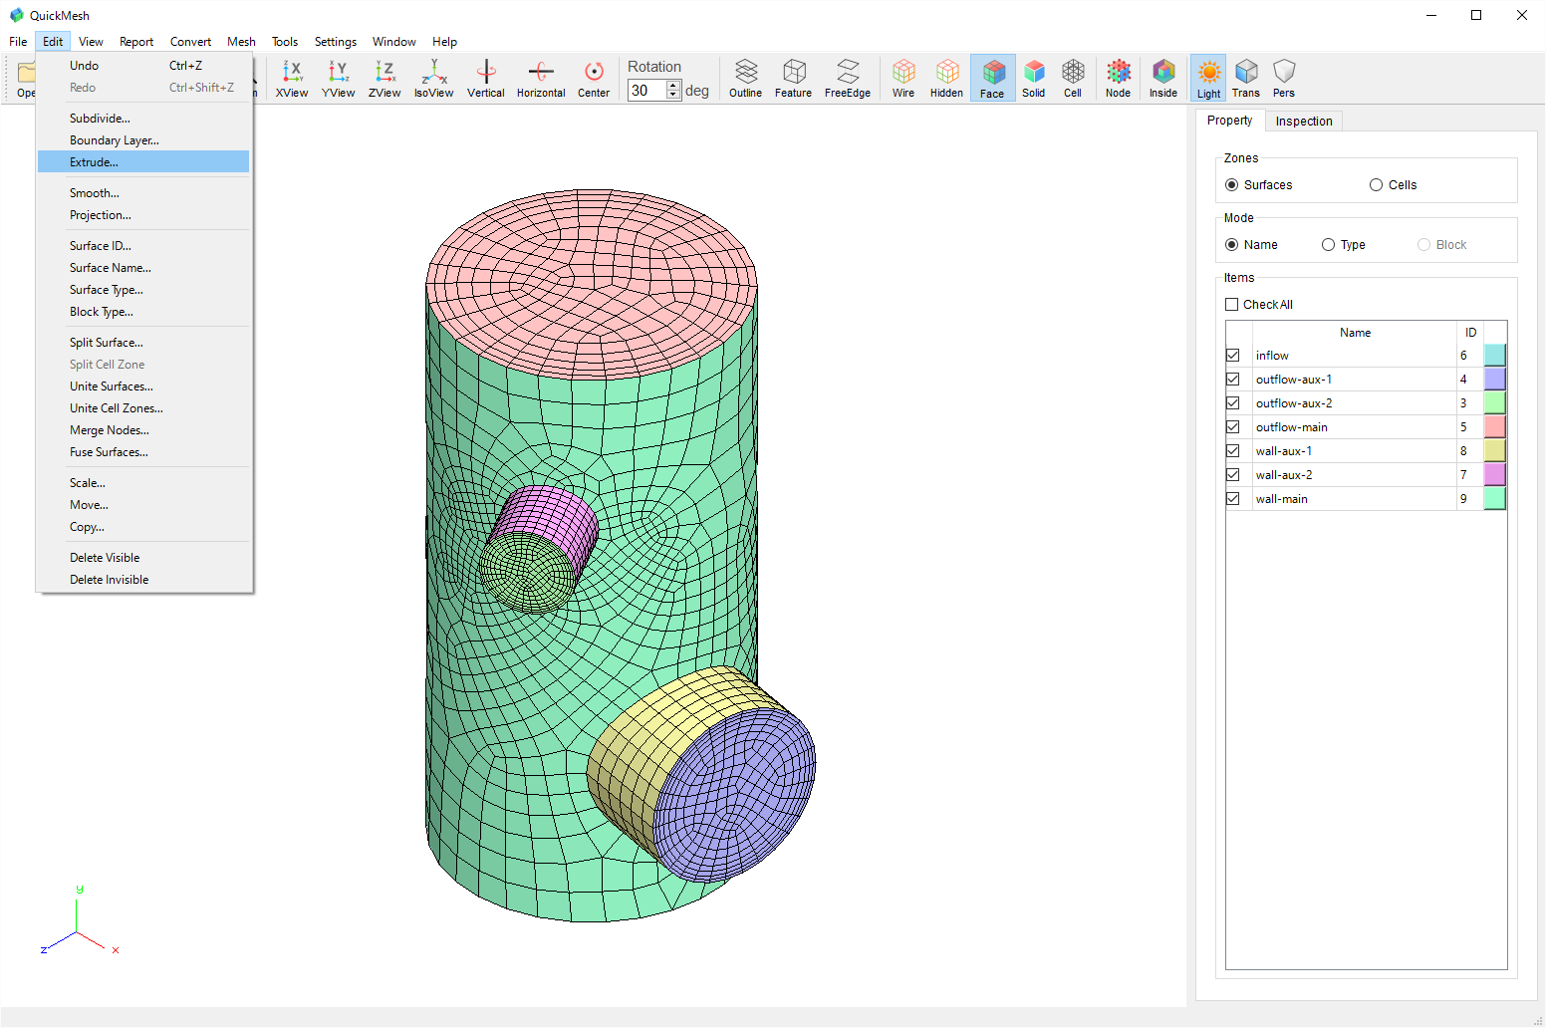Choose Name mode radio button
Screen dimensions: 1546x1028
(1232, 245)
